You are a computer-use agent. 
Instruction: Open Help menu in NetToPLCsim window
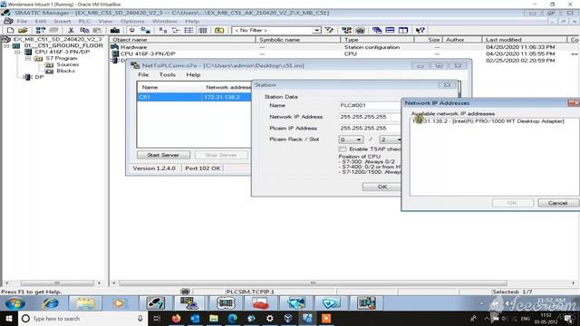point(193,74)
